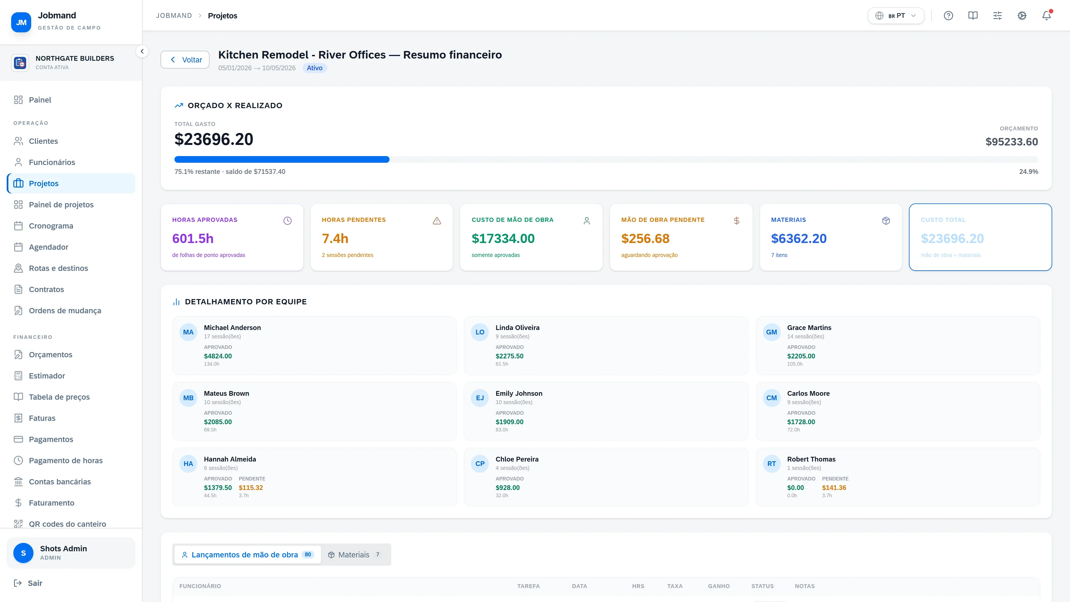The width and height of the screenshot is (1070, 602).
Task: Click the Shots Admin S avatar
Action: 23,553
